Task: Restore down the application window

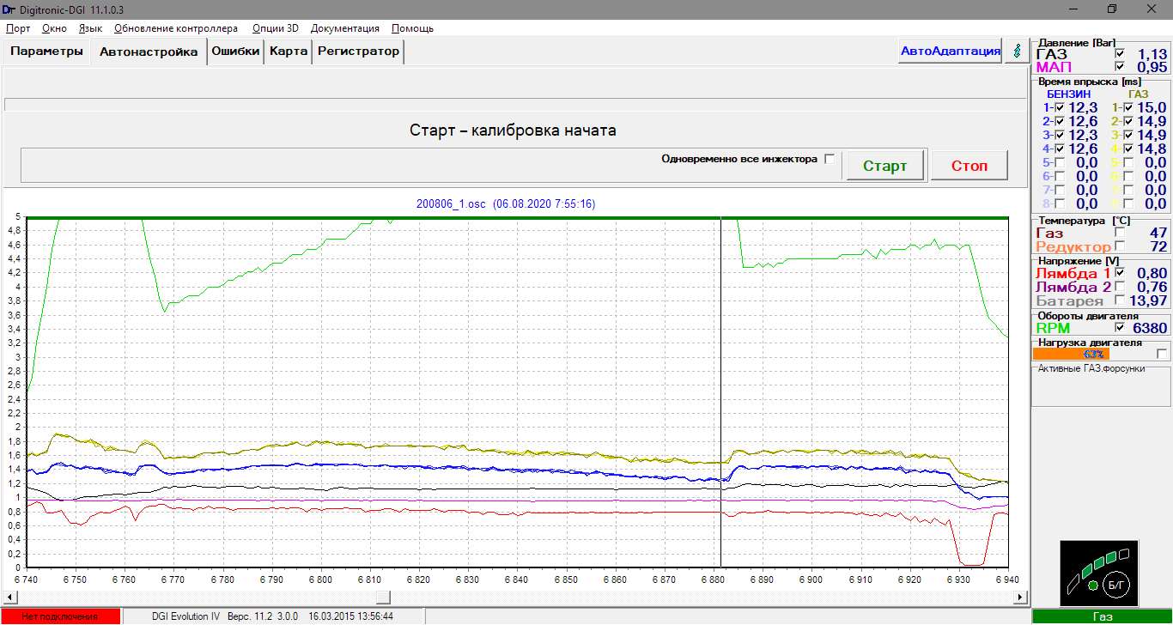Action: 1111,9
